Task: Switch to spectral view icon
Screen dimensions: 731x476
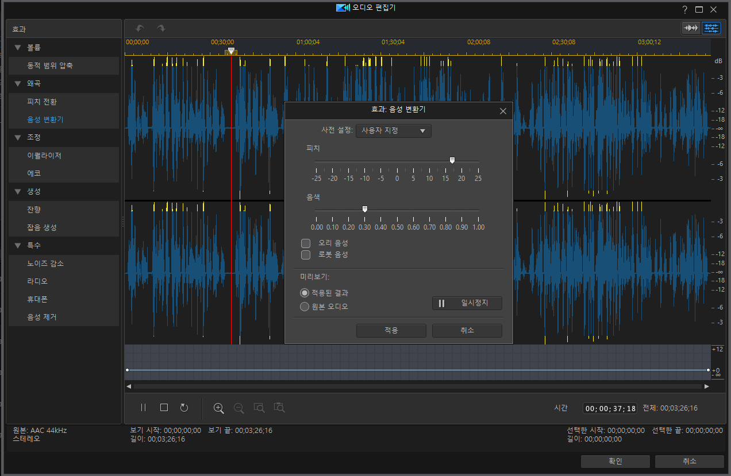Action: pyautogui.click(x=711, y=28)
